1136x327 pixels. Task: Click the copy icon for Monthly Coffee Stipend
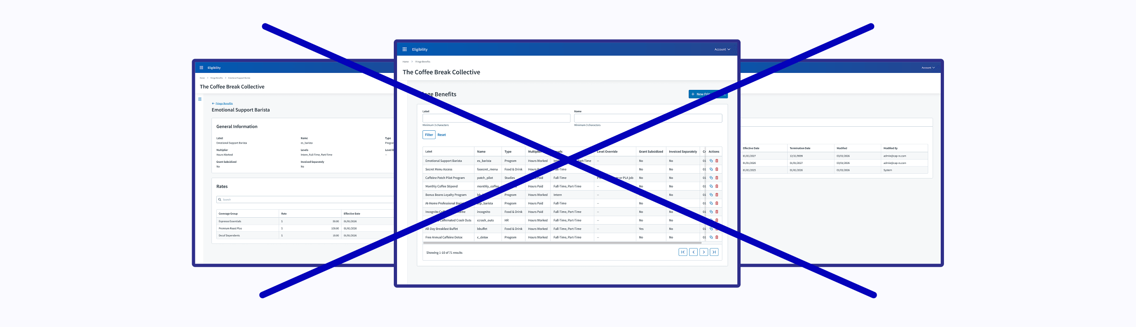(711, 187)
